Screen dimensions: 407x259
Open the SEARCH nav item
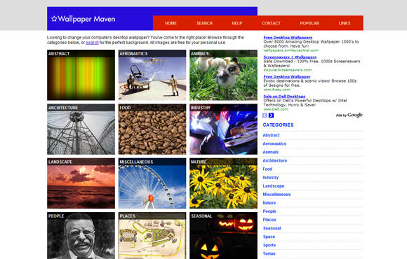(x=204, y=23)
